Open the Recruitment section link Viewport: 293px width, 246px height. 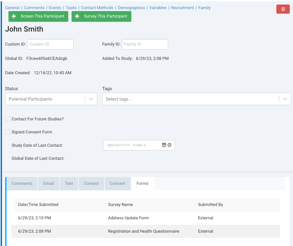coord(182,7)
